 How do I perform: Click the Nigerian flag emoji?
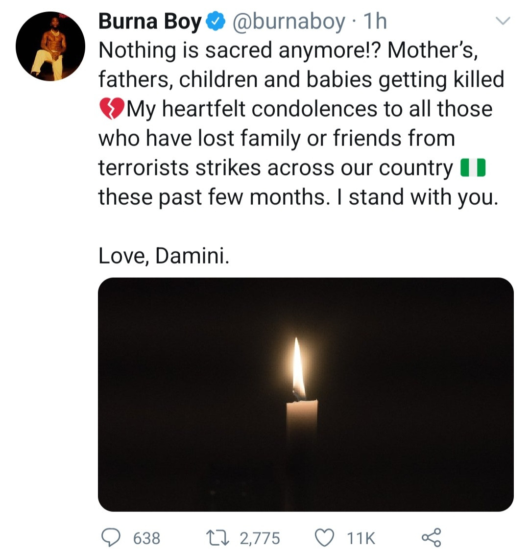click(473, 168)
